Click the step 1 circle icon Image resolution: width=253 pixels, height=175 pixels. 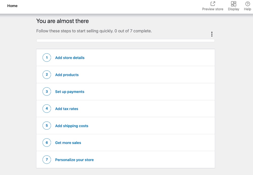[x=47, y=57]
